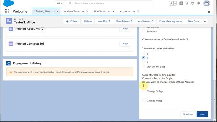This screenshot has height=122, width=217.
Task: Close the Andrew Tester tab
Action: pos(87,11)
